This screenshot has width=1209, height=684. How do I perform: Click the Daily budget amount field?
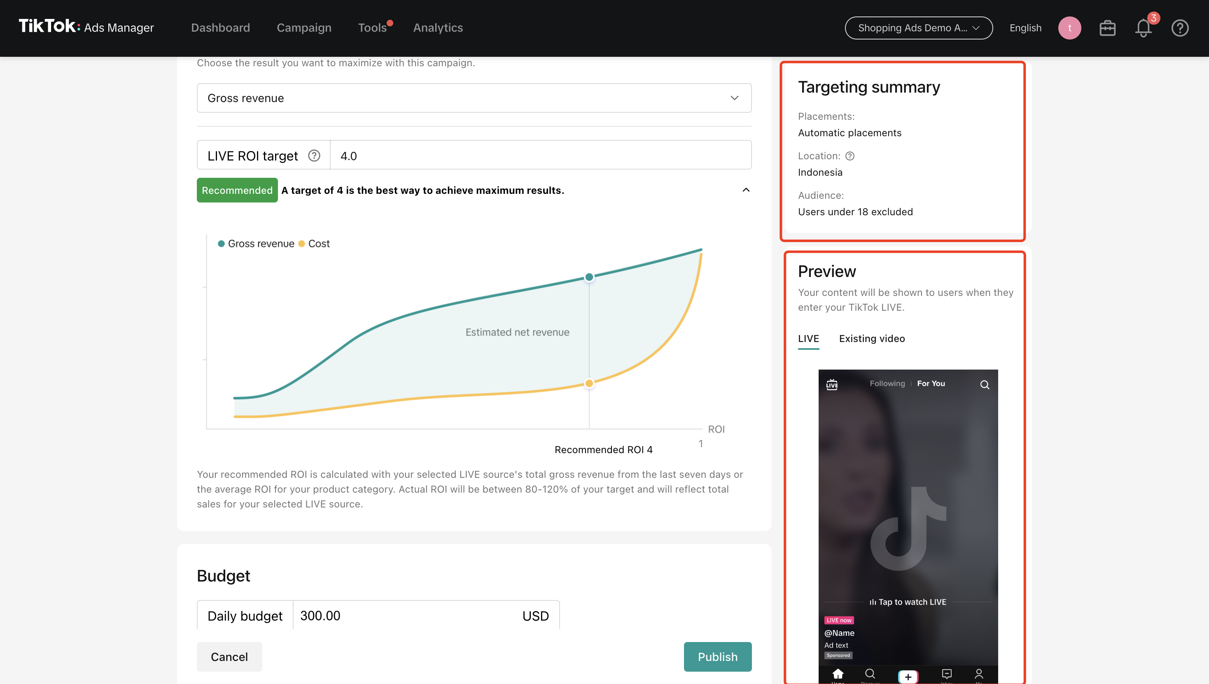click(x=404, y=615)
